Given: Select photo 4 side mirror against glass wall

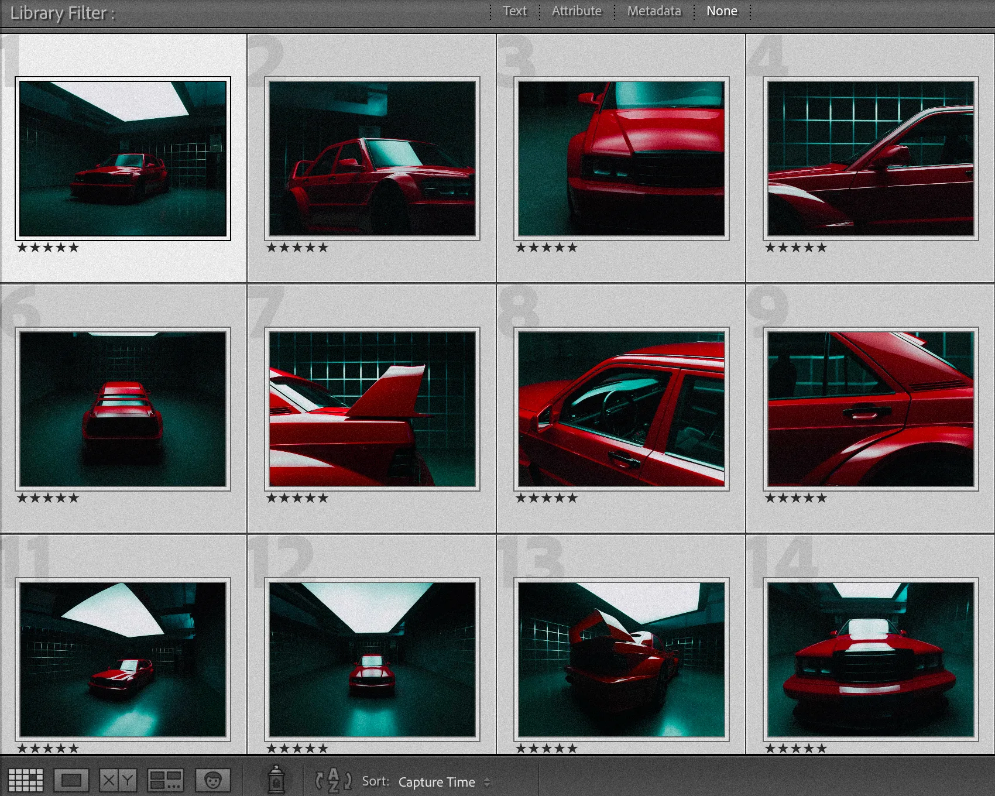Looking at the screenshot, I should click(871, 159).
